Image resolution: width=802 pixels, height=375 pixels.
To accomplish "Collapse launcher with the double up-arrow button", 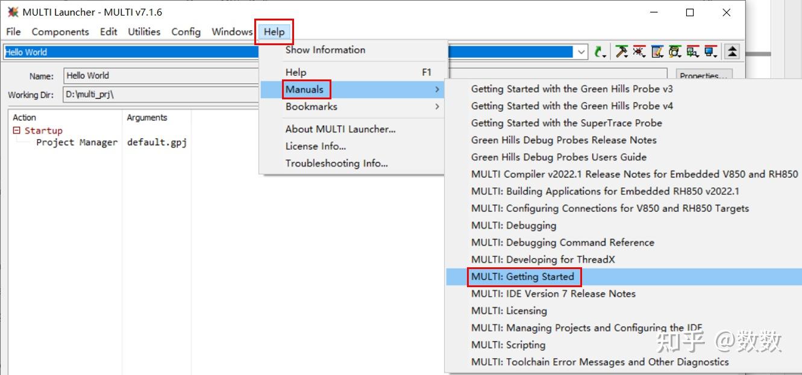I will (732, 52).
